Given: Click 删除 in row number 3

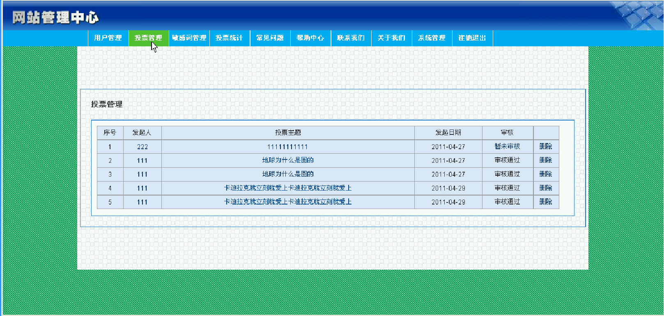Looking at the screenshot, I should (546, 174).
